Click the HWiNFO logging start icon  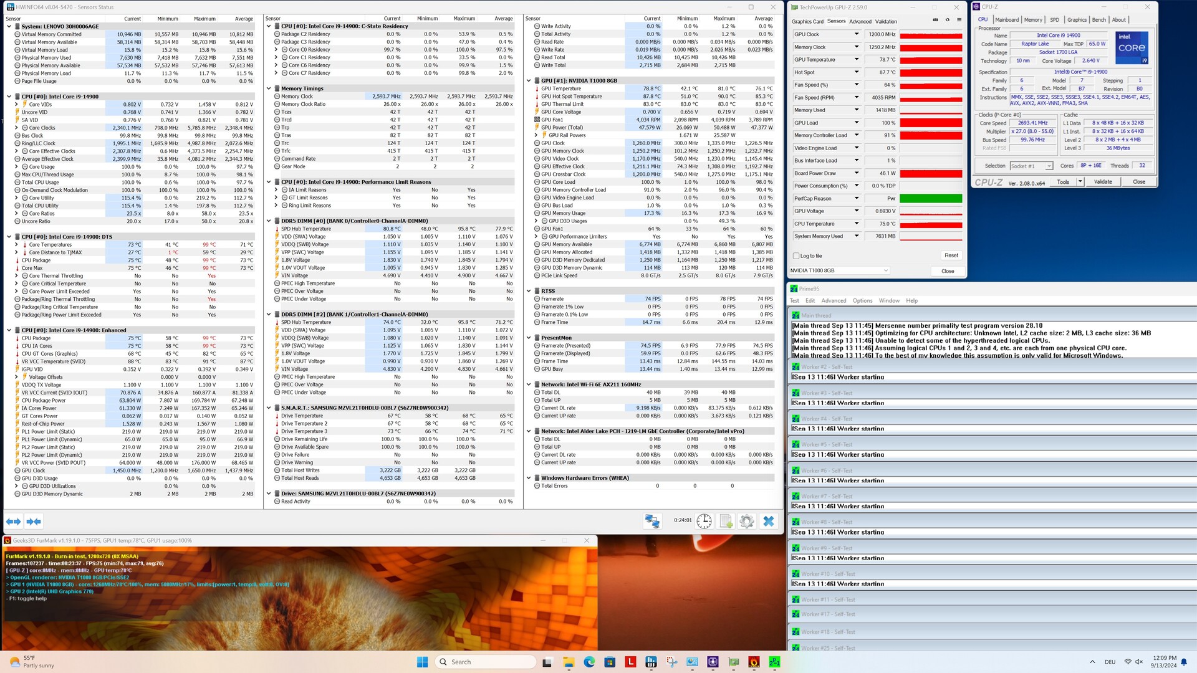click(726, 521)
